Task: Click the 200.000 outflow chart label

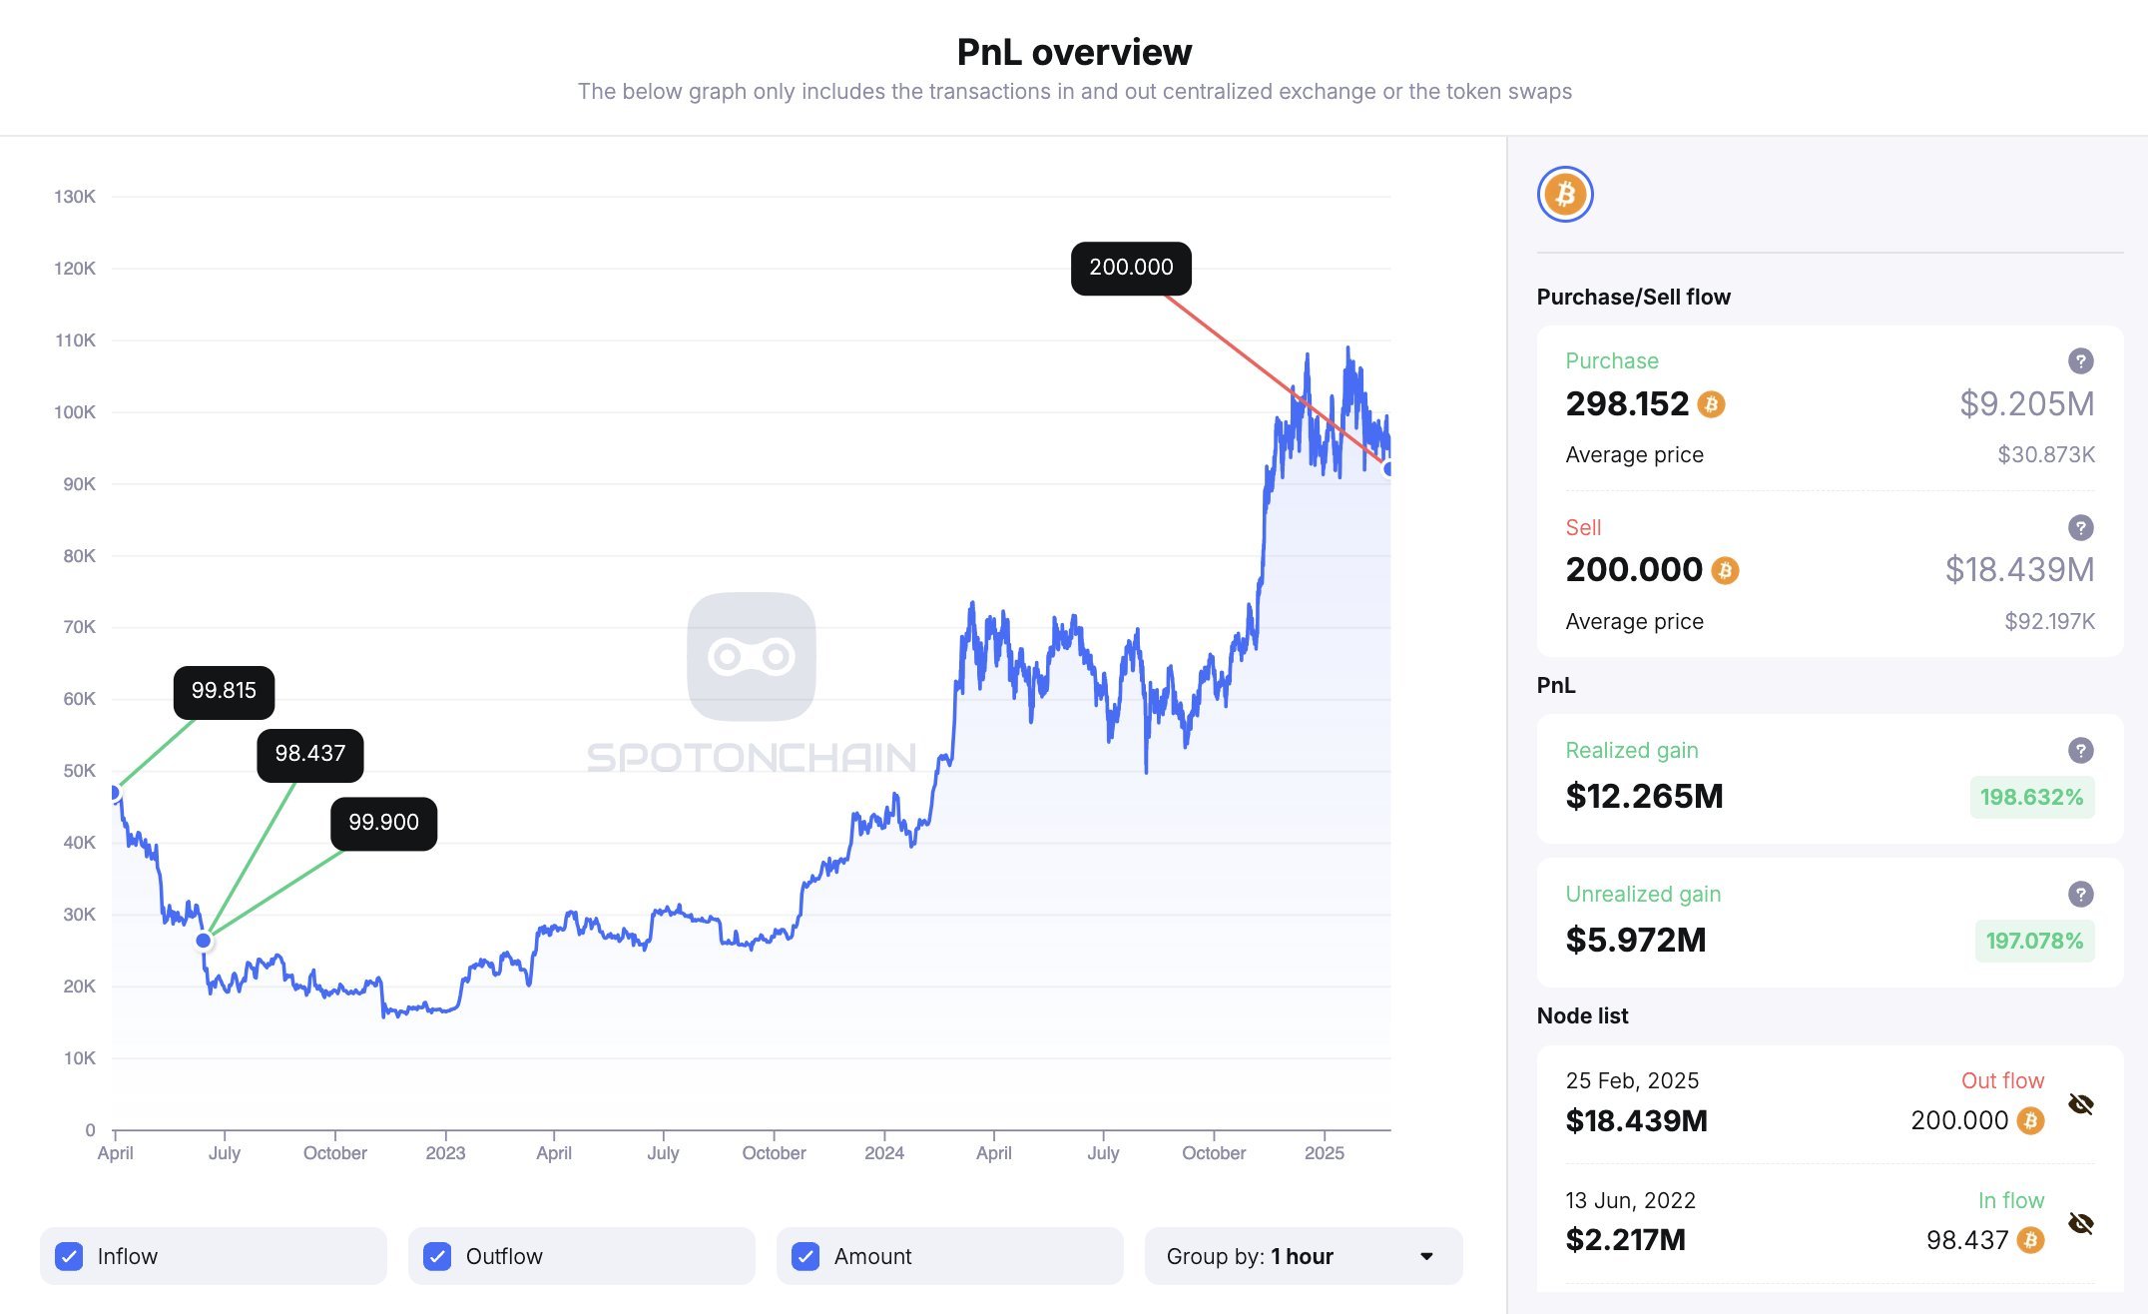Action: 1131,268
